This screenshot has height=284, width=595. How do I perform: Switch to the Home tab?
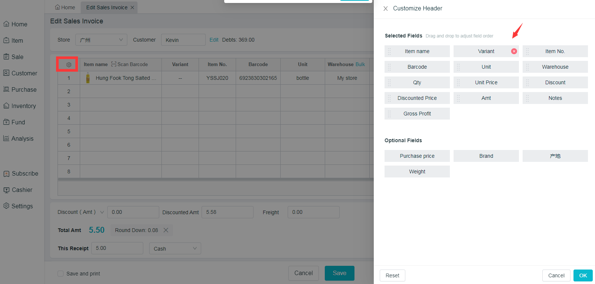click(x=65, y=7)
